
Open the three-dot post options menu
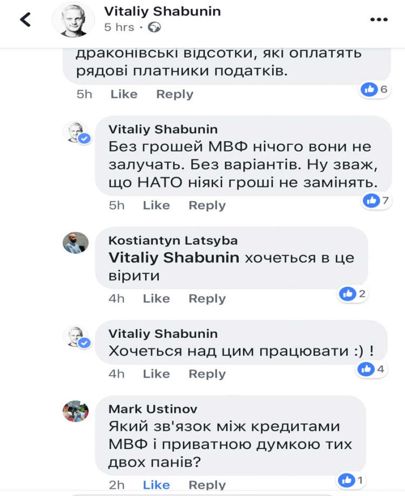[379, 19]
